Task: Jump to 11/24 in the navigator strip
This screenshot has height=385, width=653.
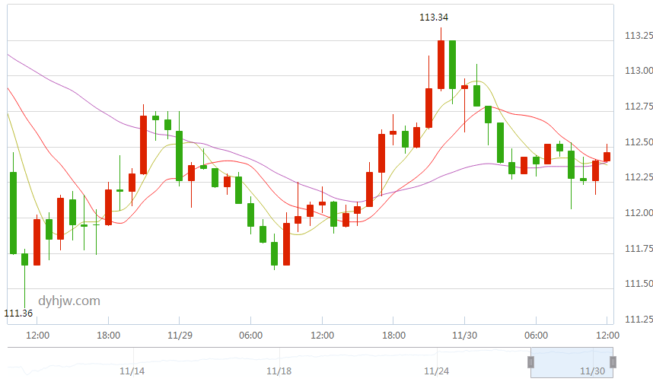Action: pos(436,371)
